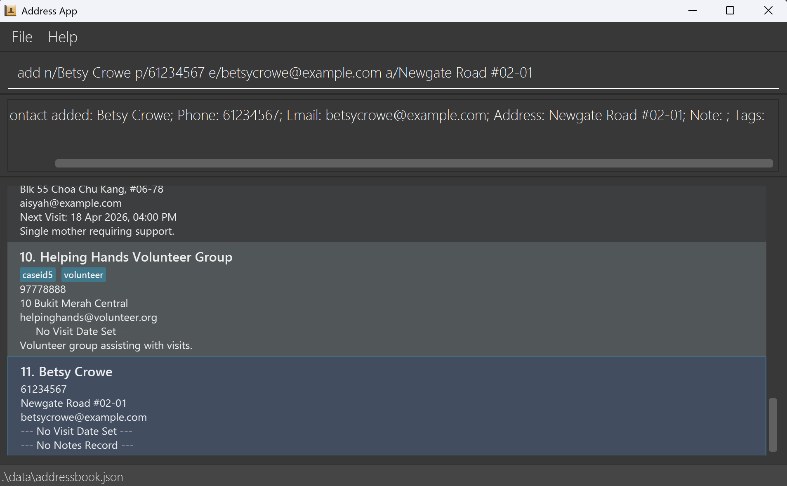Click the Next Visit 18 Apr 2026 line
This screenshot has height=486, width=787.
click(x=98, y=217)
